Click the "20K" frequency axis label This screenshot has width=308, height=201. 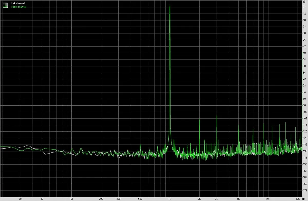298,199
